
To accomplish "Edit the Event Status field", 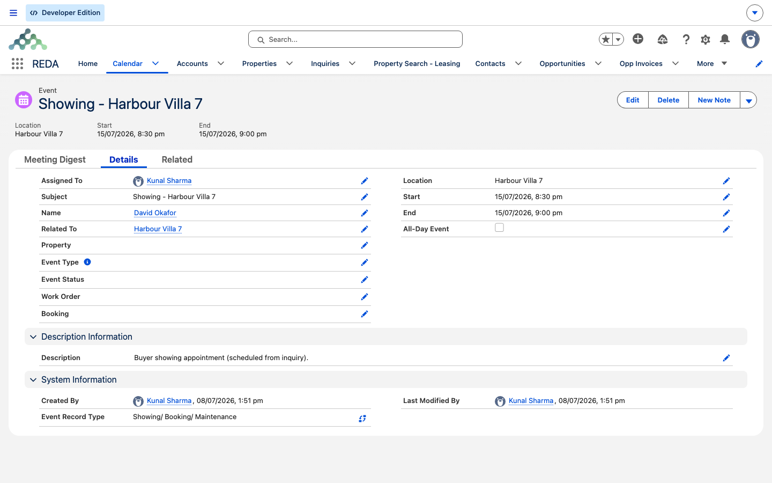I will click(365, 280).
